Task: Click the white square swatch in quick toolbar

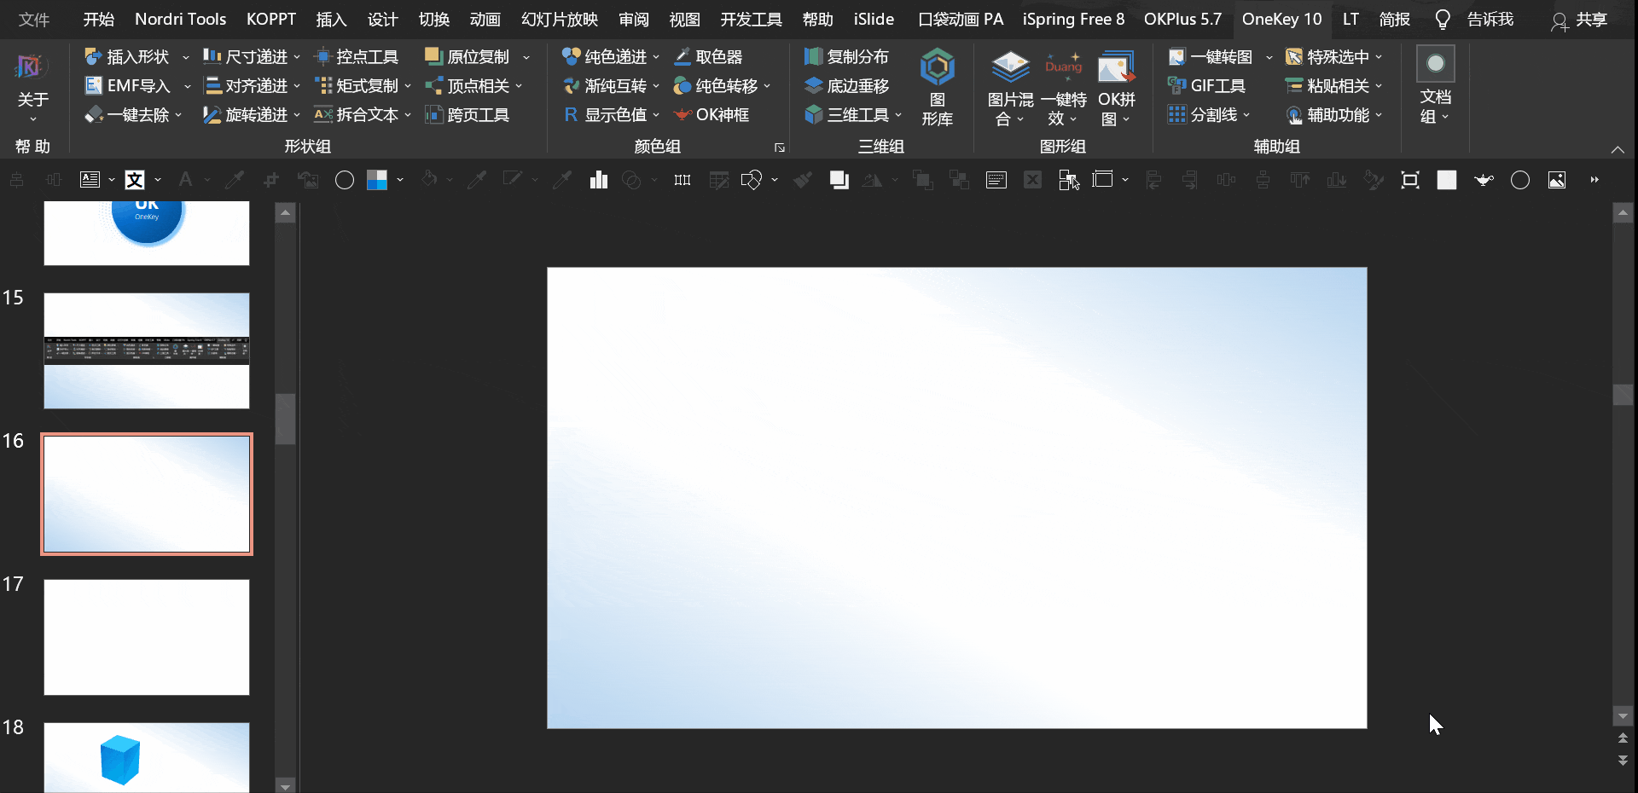Action: pos(1447,180)
